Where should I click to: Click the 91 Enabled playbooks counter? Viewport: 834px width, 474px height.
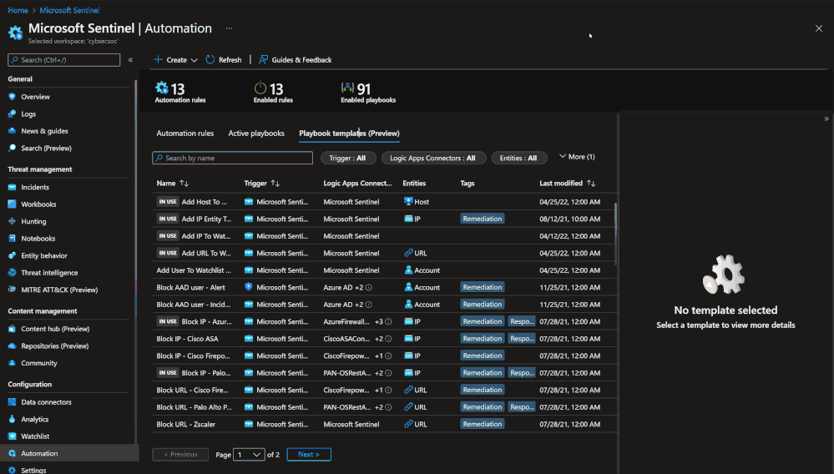[368, 92]
